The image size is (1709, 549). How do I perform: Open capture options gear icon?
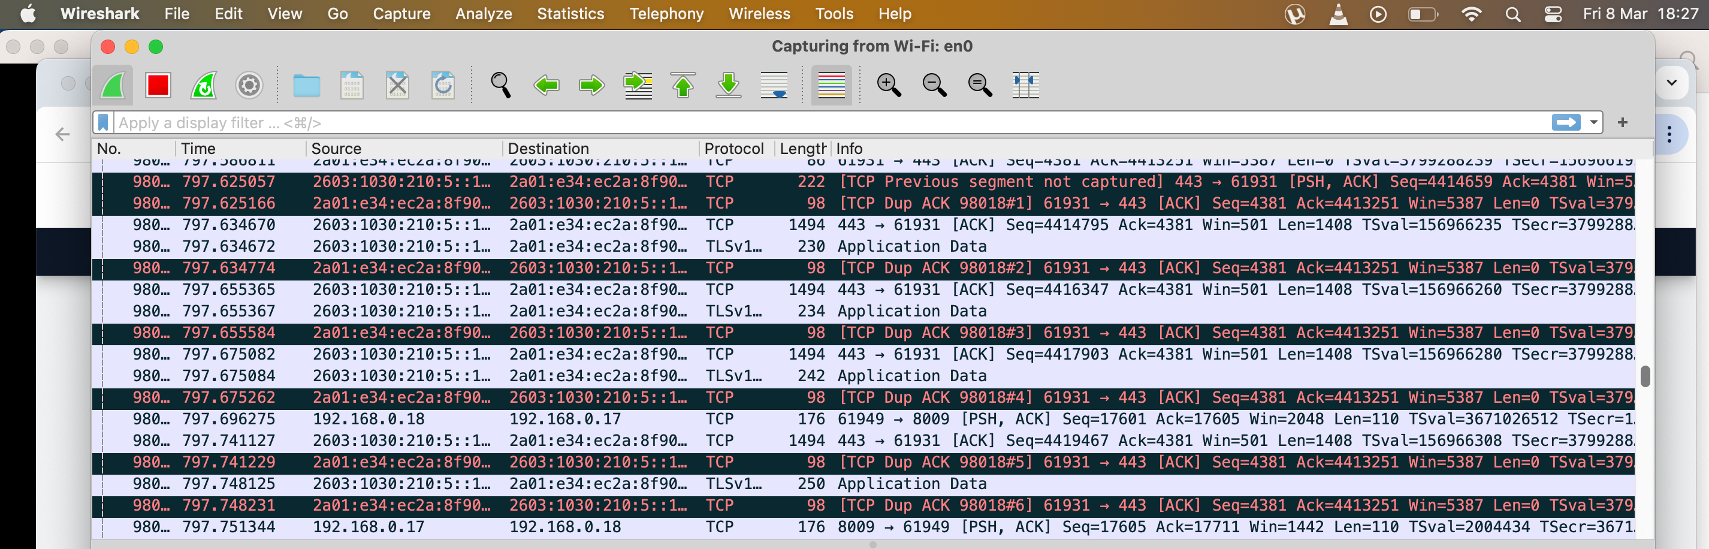click(x=249, y=86)
